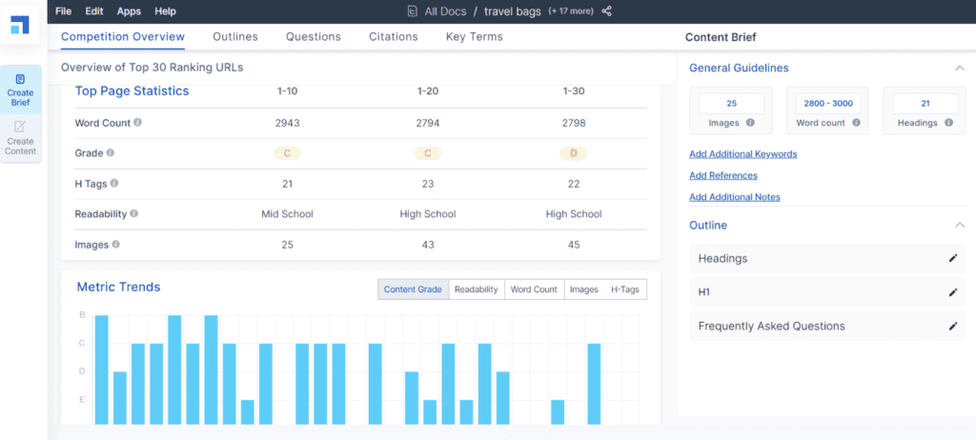Expand the (+ 17 more) documents list

(x=567, y=11)
